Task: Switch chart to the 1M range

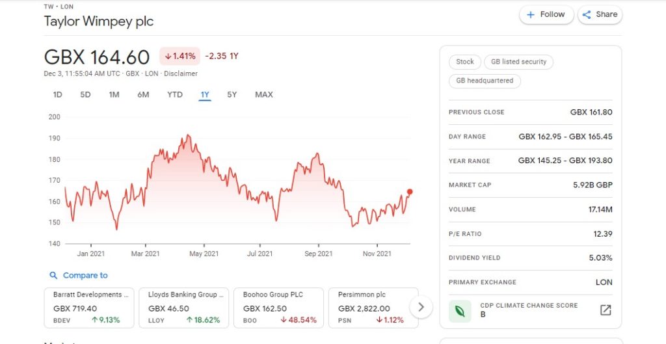Action: [x=114, y=95]
